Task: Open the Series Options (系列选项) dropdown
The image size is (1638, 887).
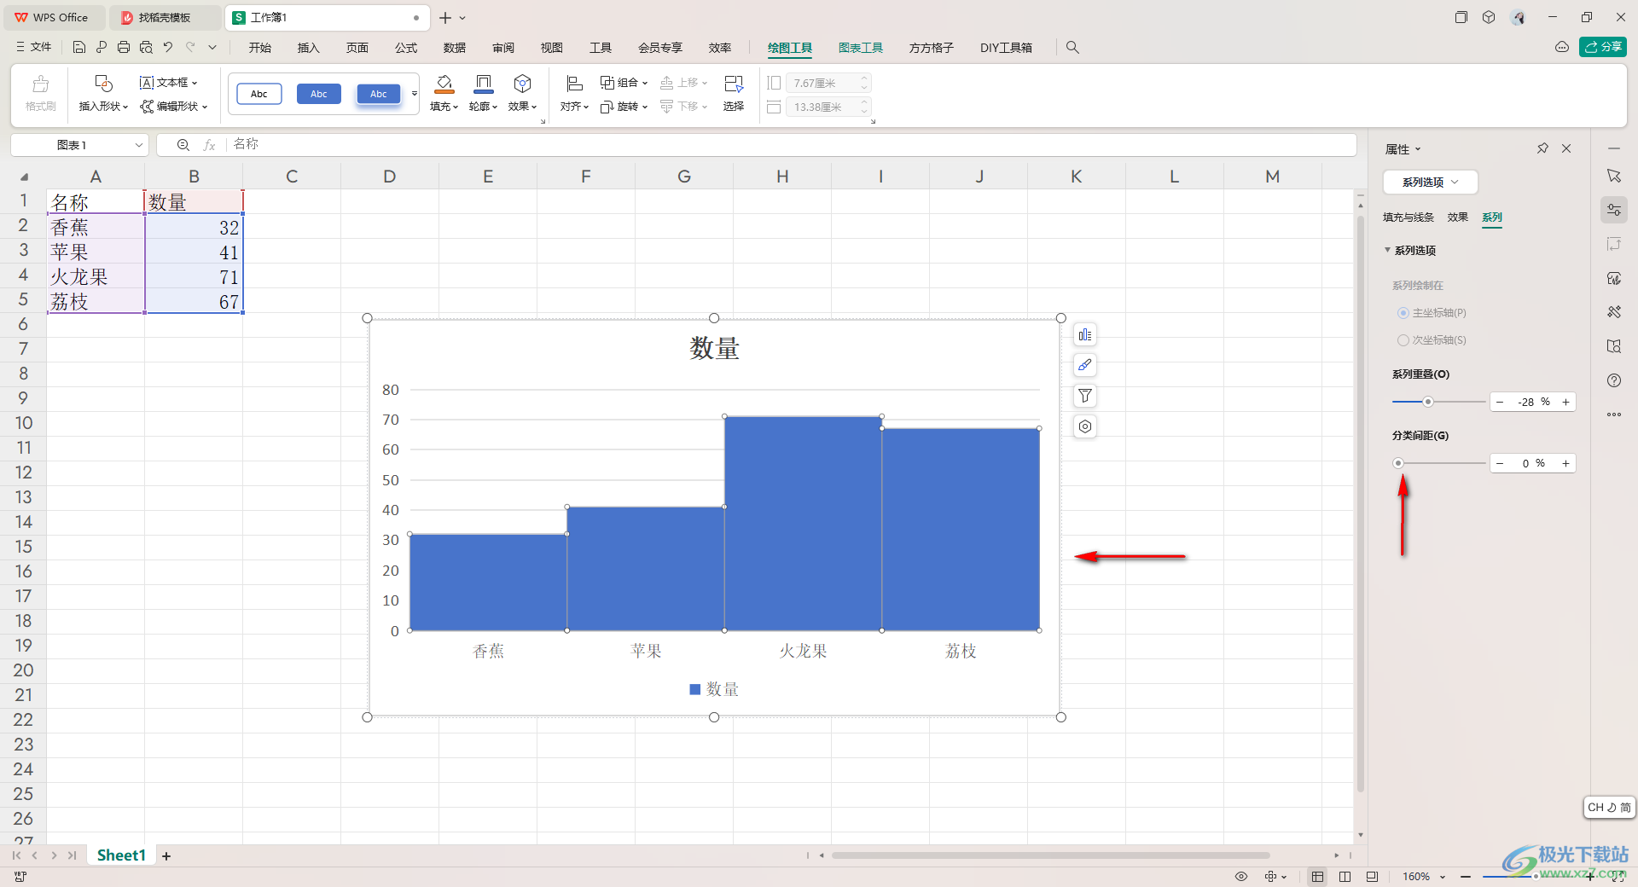Action: click(x=1430, y=183)
